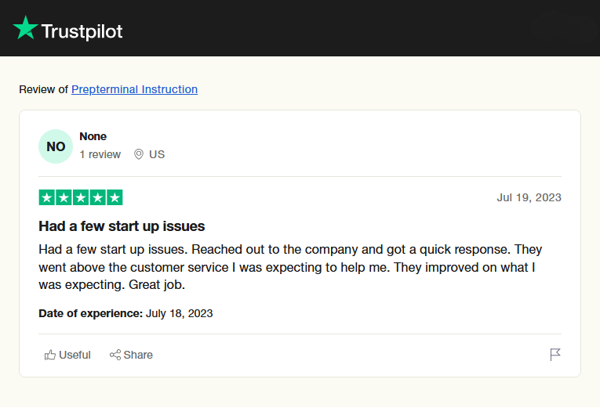Open the Prepterminal Instruction link
Image resolution: width=600 pixels, height=408 pixels.
click(x=134, y=89)
